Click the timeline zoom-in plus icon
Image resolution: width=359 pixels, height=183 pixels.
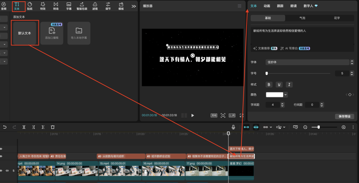pos(343,127)
